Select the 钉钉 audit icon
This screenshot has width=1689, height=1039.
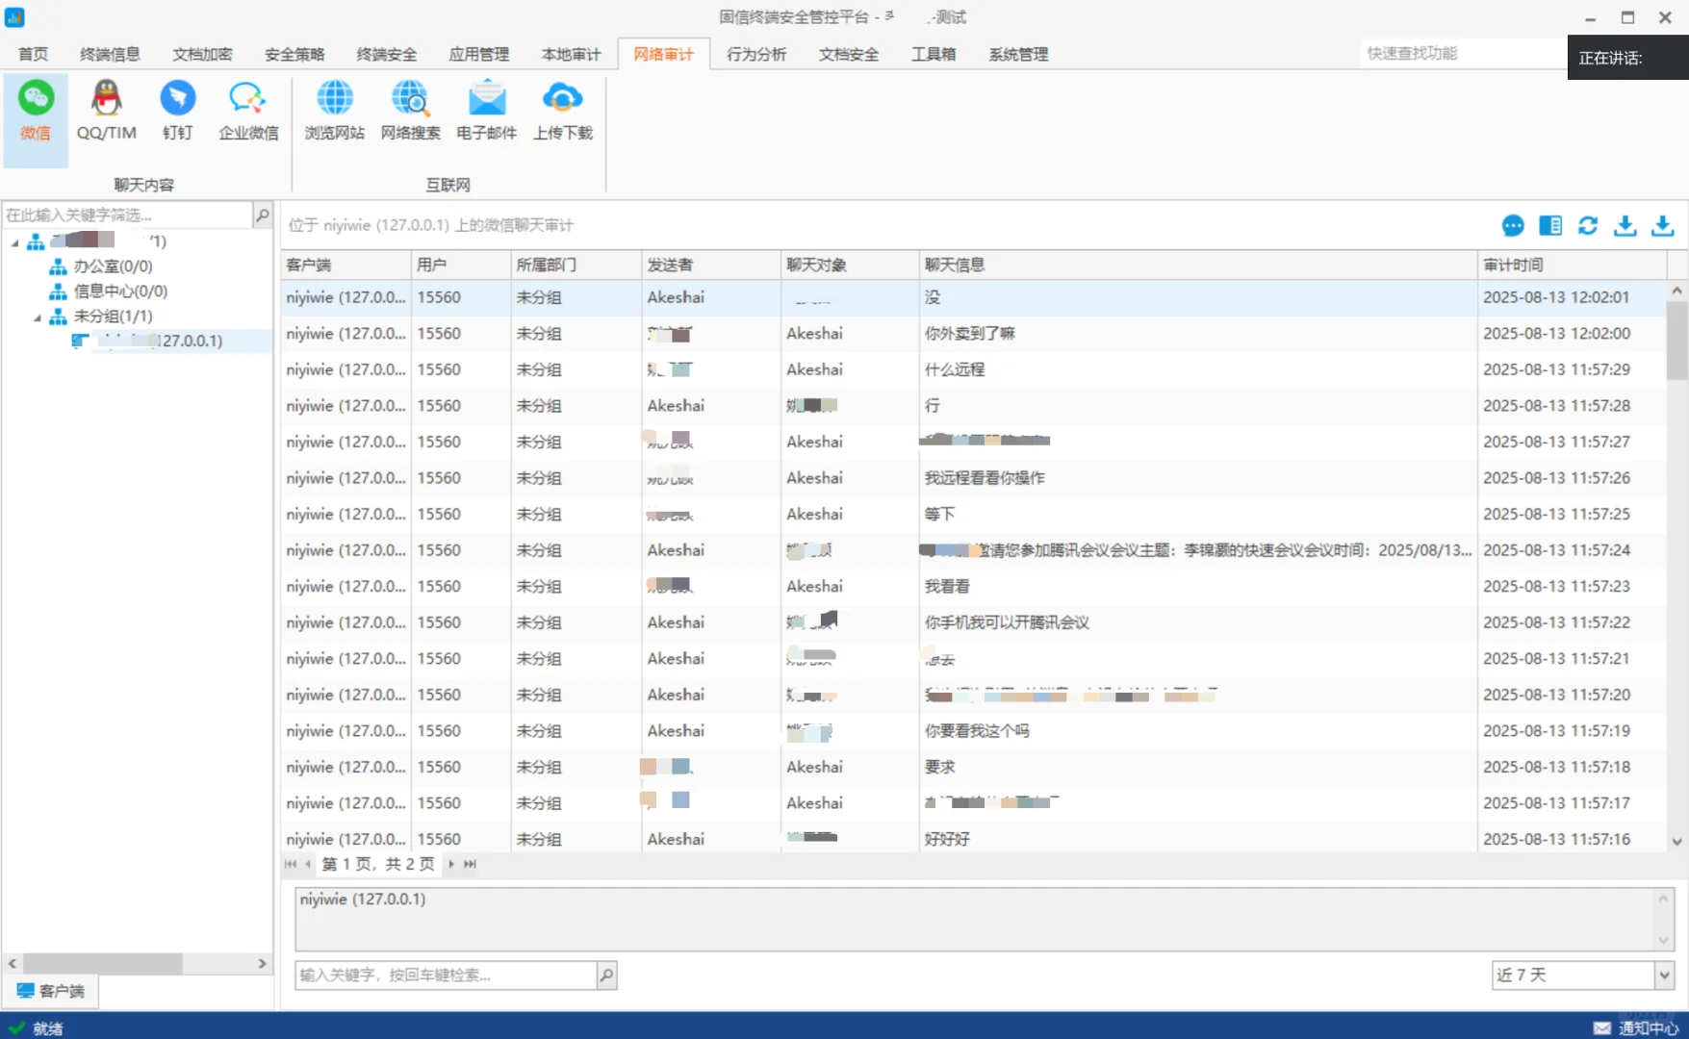177,111
